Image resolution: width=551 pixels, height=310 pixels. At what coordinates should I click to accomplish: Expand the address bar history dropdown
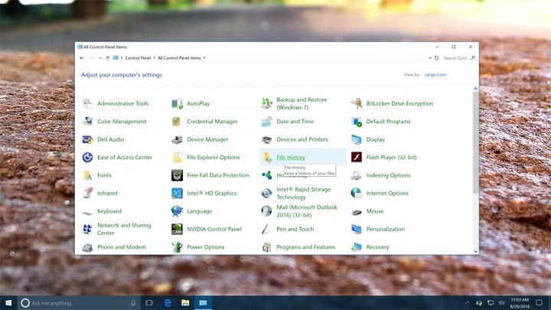[x=429, y=58]
